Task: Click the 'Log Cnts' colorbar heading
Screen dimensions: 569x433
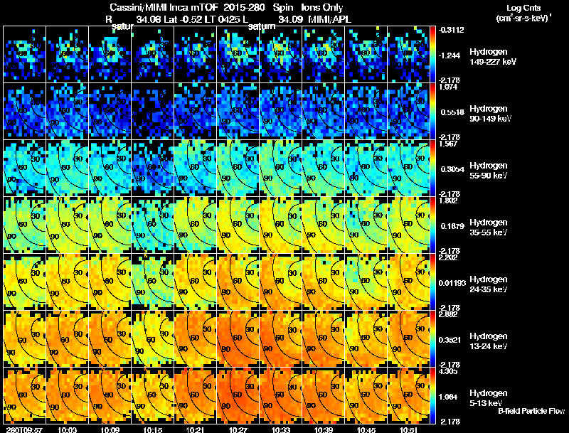Action: pos(523,8)
